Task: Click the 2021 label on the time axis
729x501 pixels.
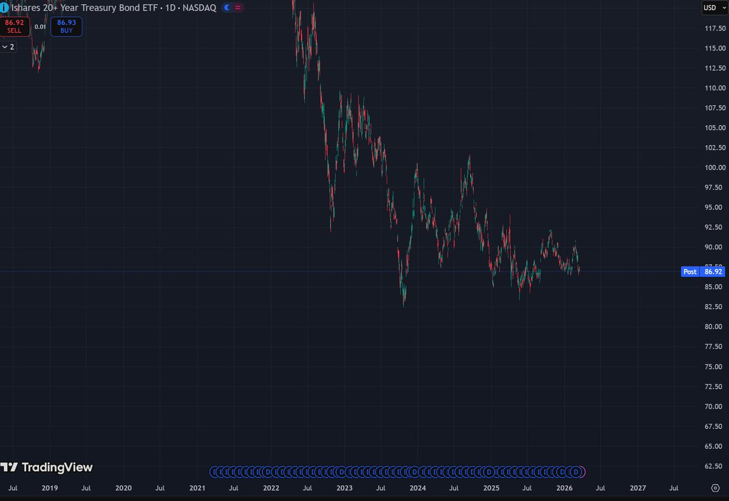Action: 197,488
